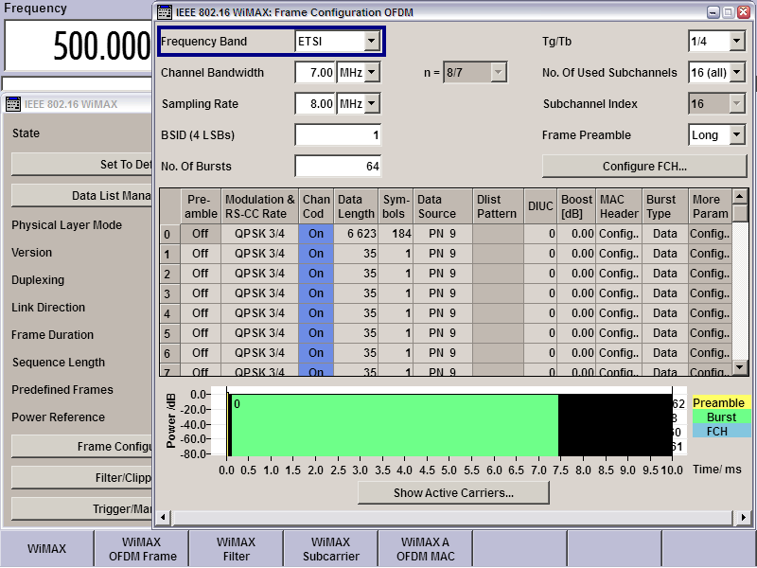Open the Frequency Band dropdown
Screen dimensions: 757x568
(x=371, y=42)
